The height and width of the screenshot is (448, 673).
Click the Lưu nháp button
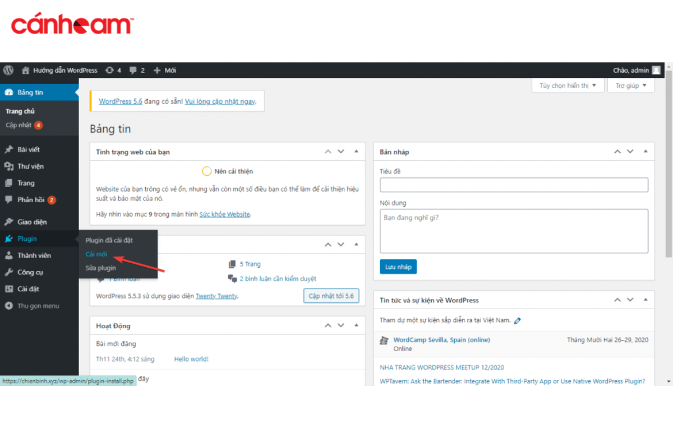pyautogui.click(x=398, y=267)
